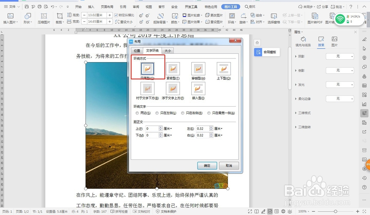Screen dimensions: 370x215
Task: Open the 倒影 reflection dropdown
Action: click(x=340, y=71)
